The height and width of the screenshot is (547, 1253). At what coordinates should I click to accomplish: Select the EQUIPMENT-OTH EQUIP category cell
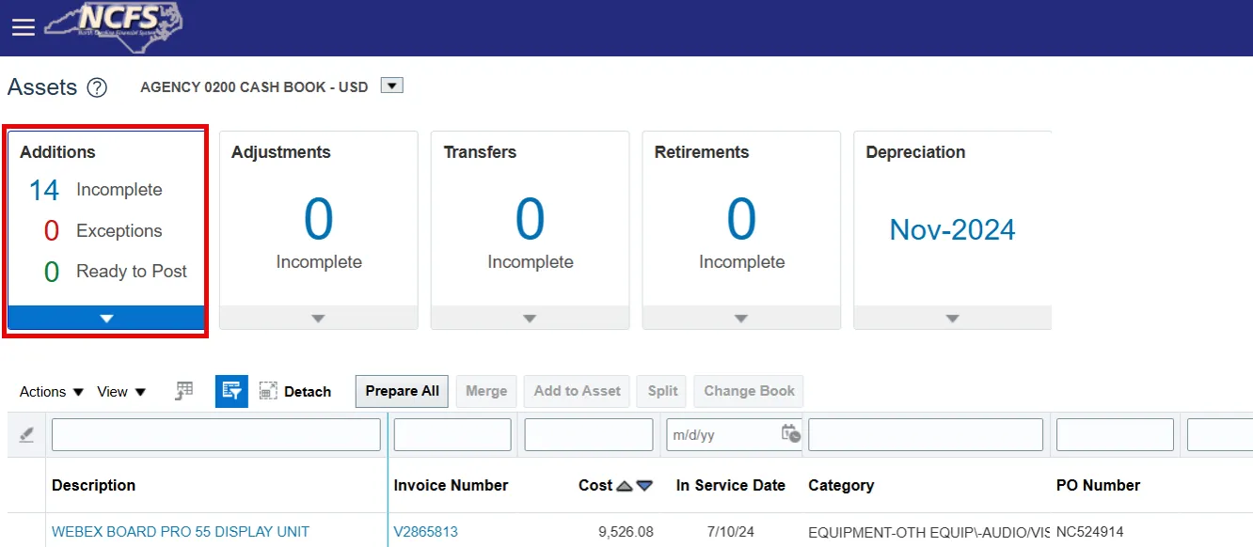pyautogui.click(x=928, y=532)
